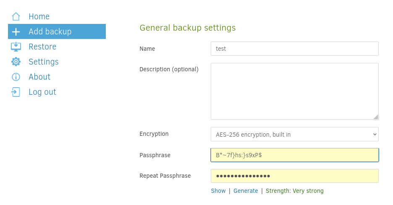The width and height of the screenshot is (393, 205).
Task: Click the Home house icon
Action: [x=16, y=17]
